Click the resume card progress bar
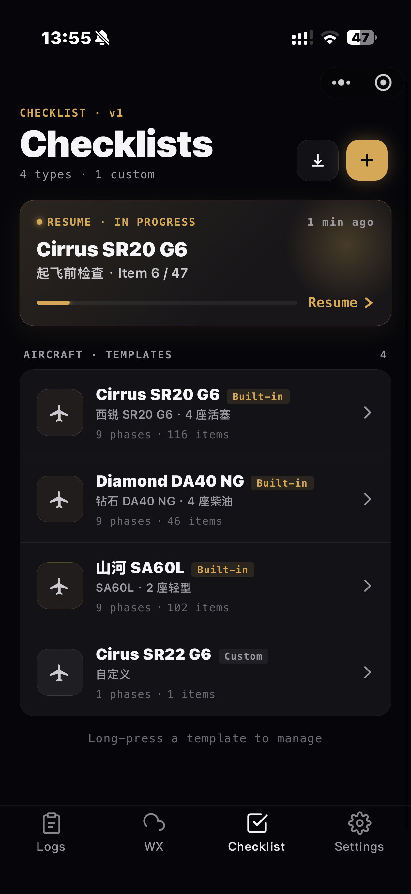This screenshot has width=411, height=894. (167, 303)
